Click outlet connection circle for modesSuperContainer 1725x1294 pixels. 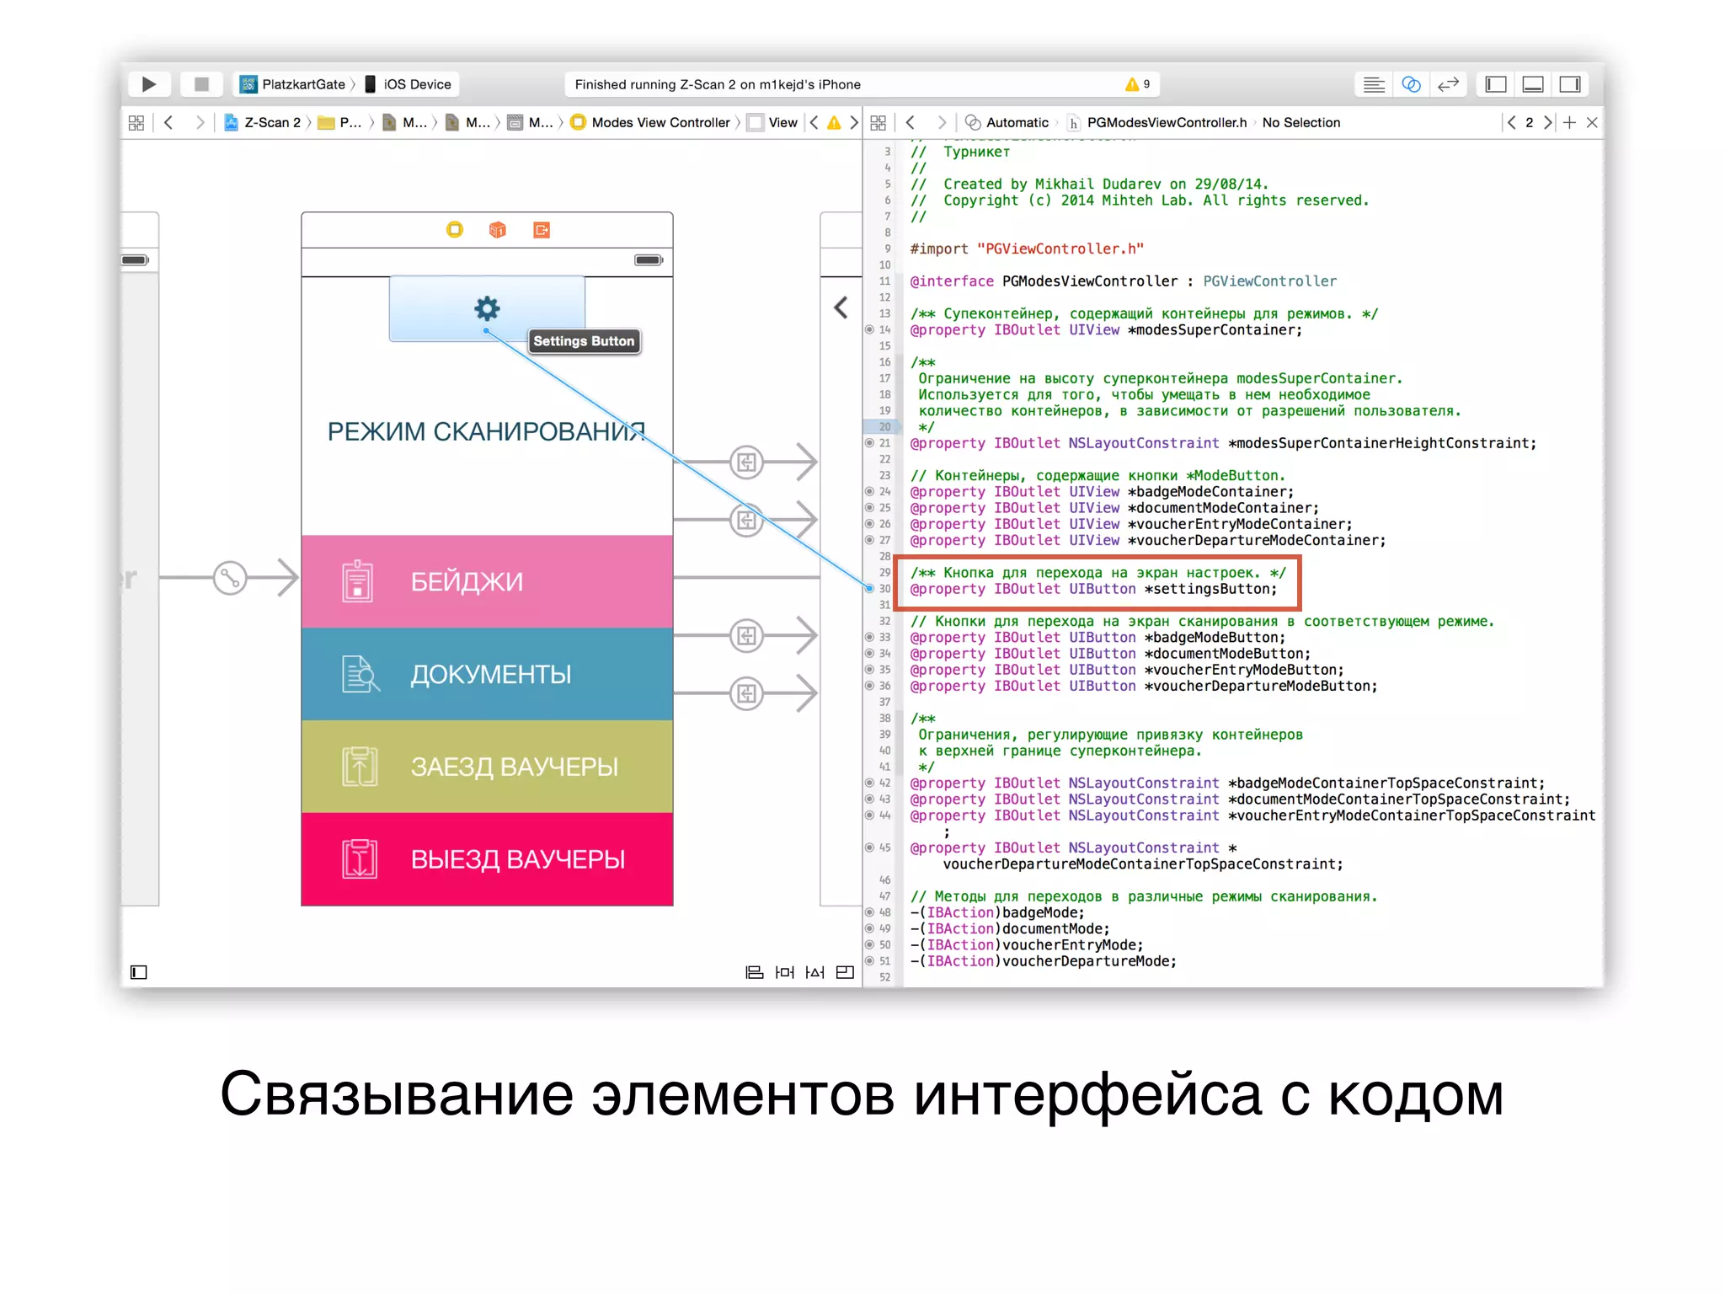pyautogui.click(x=869, y=329)
